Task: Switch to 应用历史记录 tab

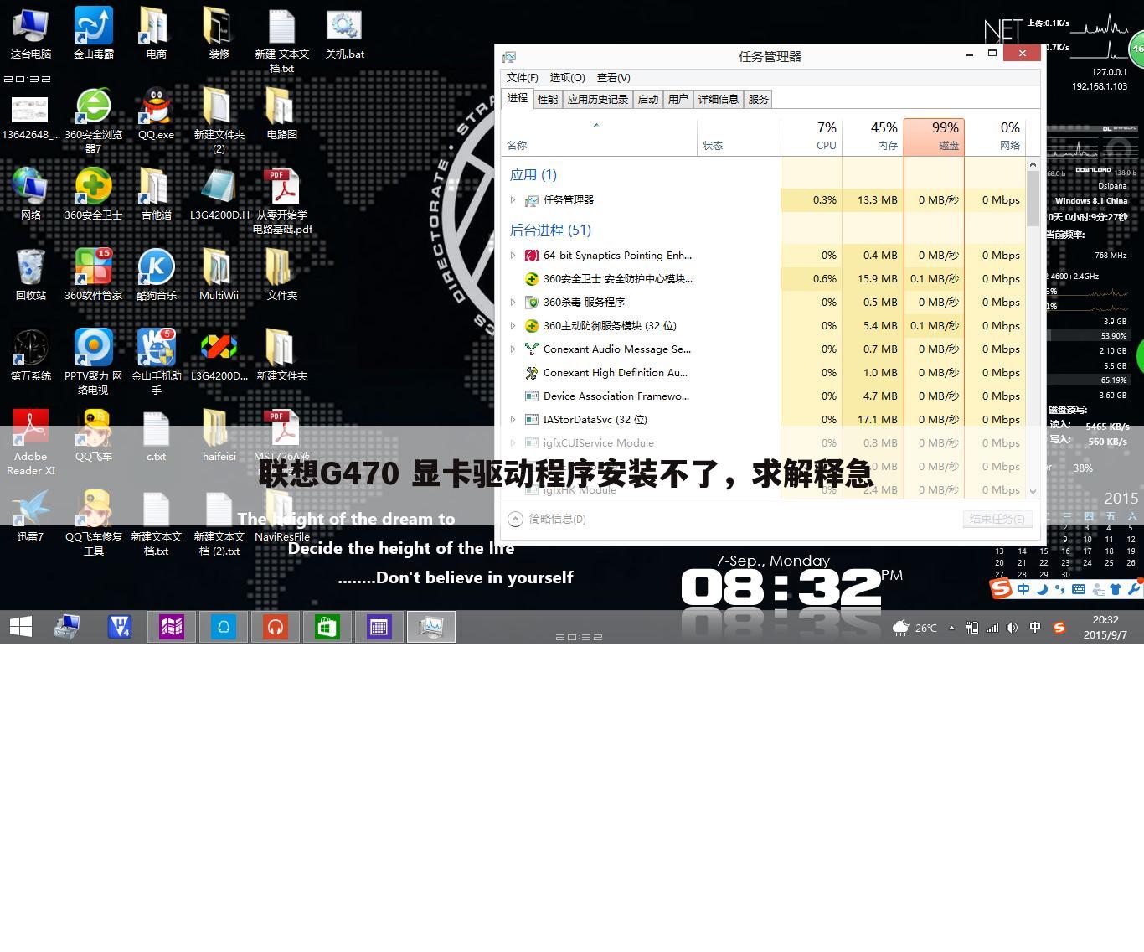Action: tap(598, 99)
